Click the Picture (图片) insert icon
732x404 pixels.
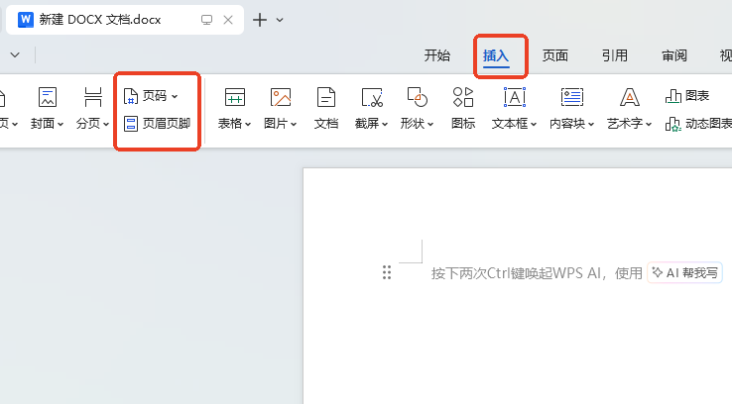pos(281,97)
